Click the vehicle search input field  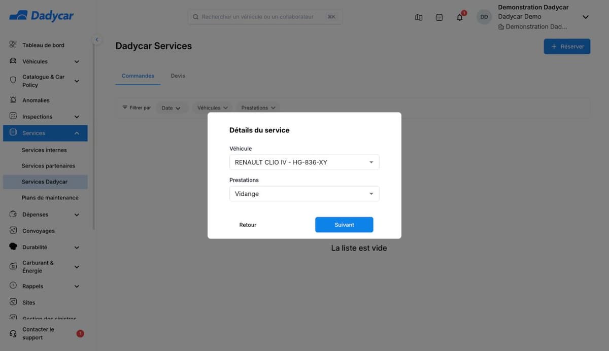coord(265,17)
